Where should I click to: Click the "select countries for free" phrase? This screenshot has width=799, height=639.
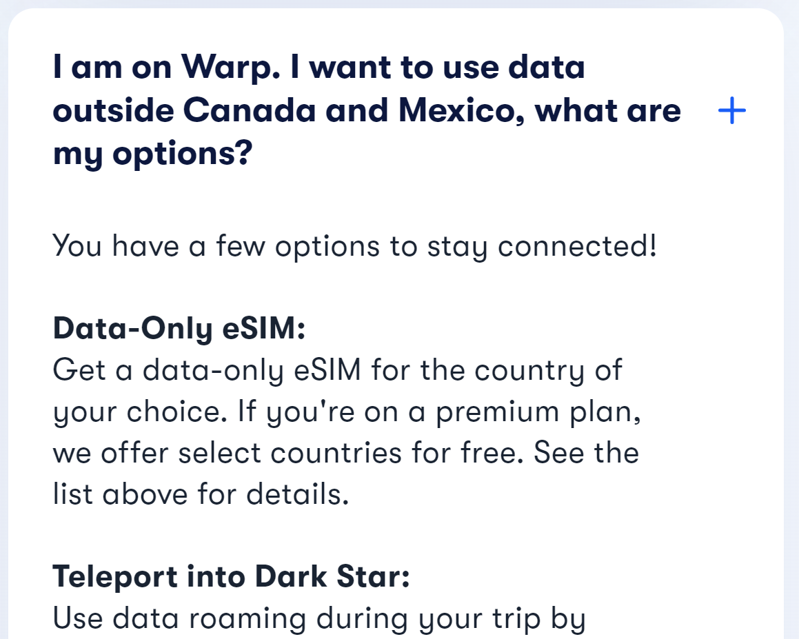pos(351,453)
